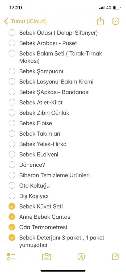The image size is (126, 274).
Task: Uncheck Anne Bebek Çantası item
Action: coord(12,217)
